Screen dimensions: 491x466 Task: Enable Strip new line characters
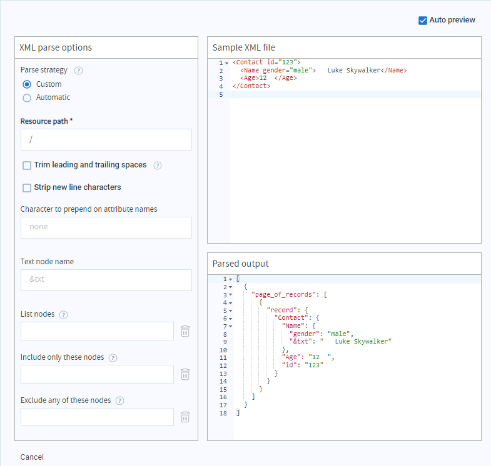coord(27,187)
